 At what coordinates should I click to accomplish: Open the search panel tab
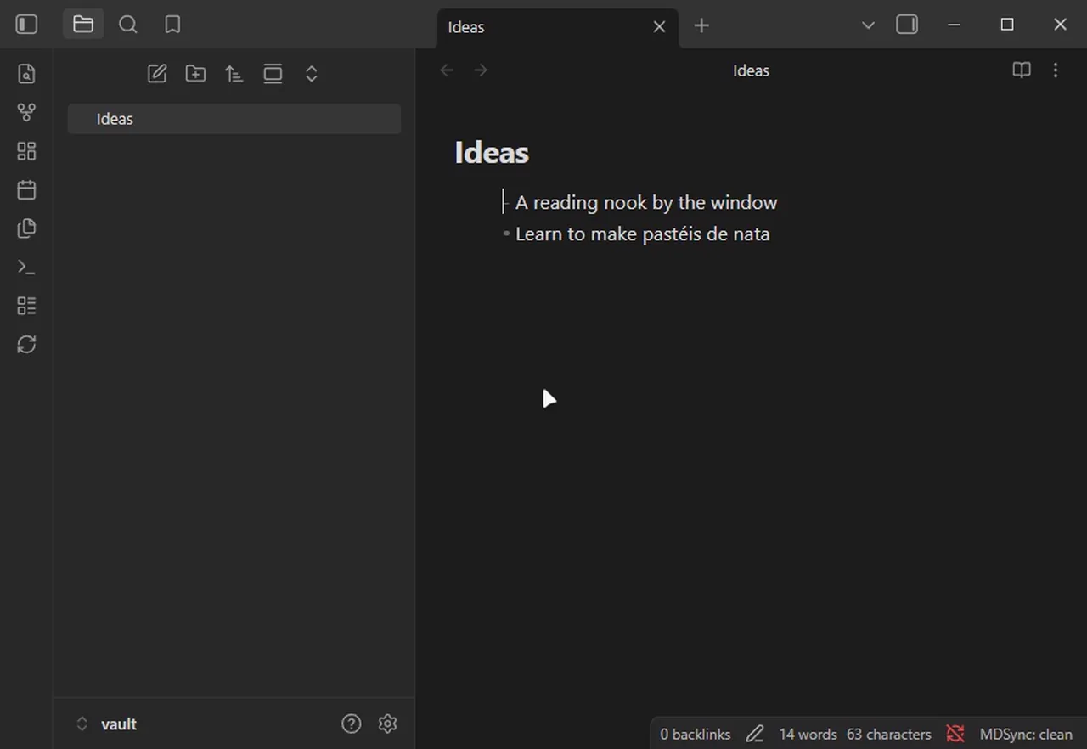[128, 25]
